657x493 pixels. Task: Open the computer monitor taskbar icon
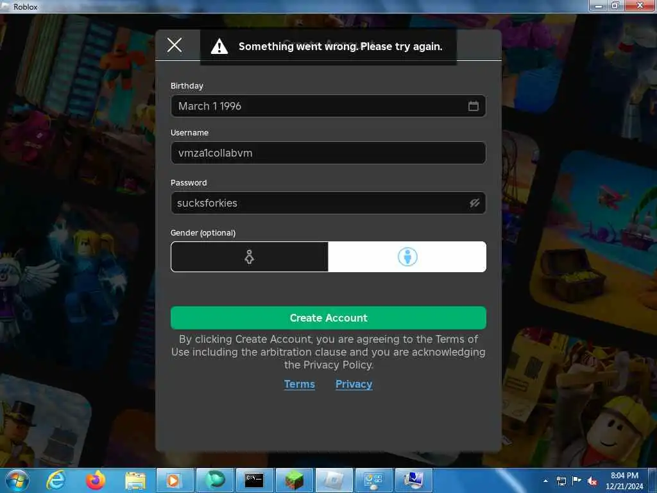(414, 480)
